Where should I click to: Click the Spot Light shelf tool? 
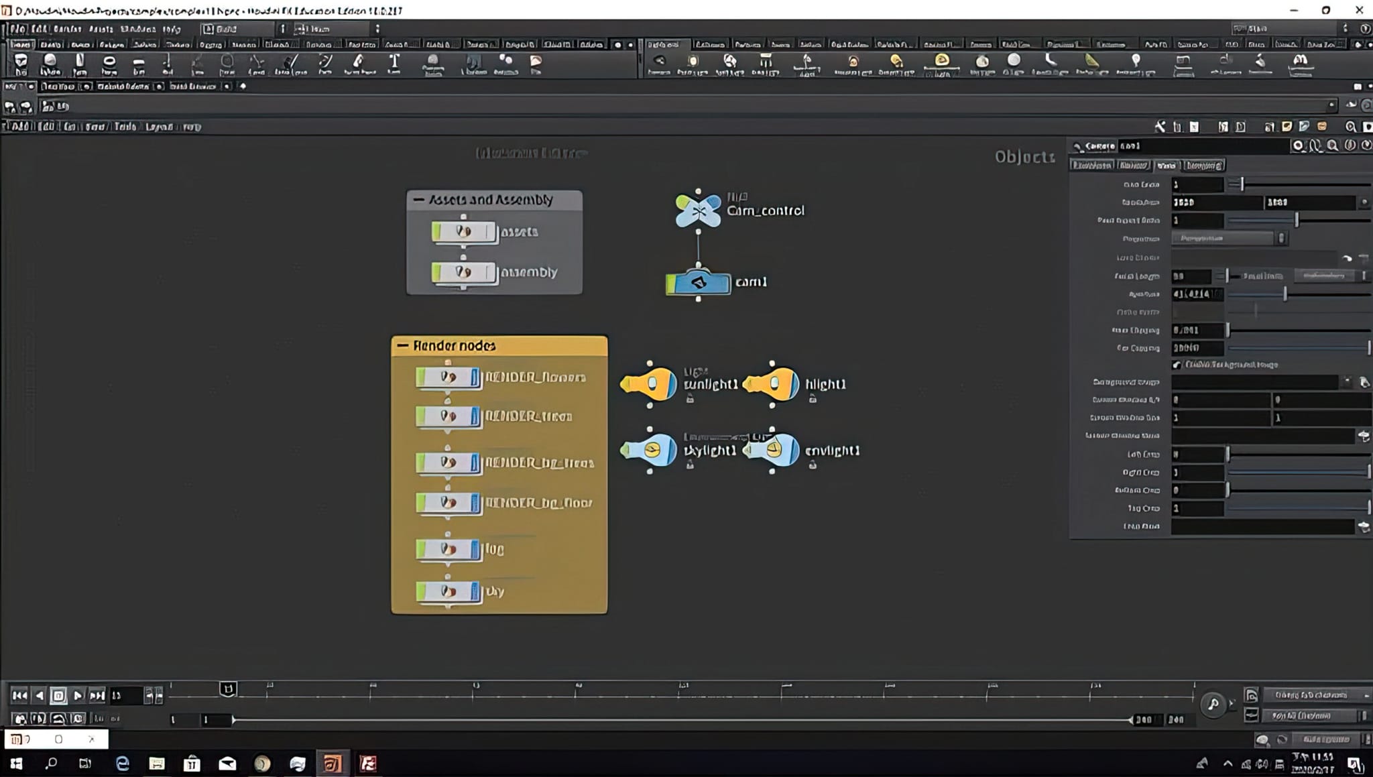729,62
